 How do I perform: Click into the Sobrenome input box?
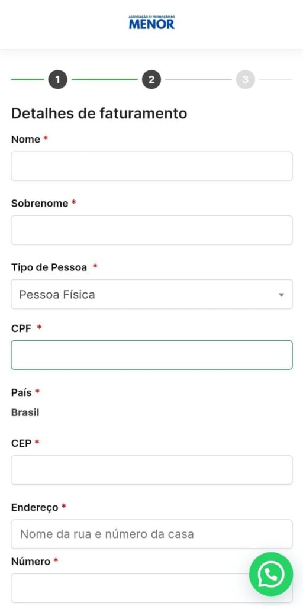point(151,230)
